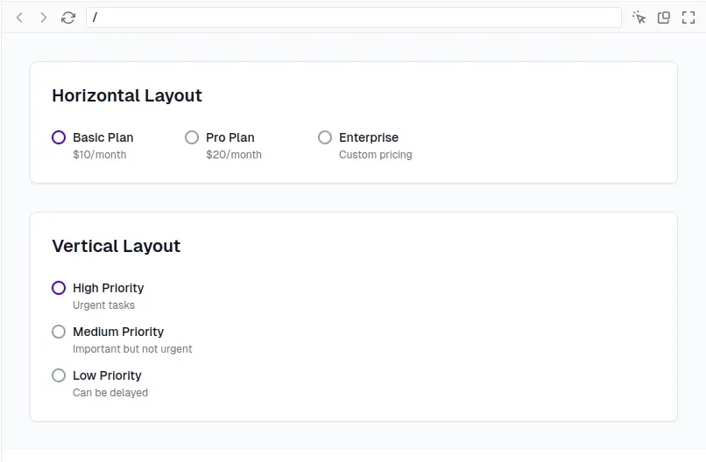The height and width of the screenshot is (462, 706).
Task: Activate the element inspector cursor icon
Action: [x=639, y=17]
